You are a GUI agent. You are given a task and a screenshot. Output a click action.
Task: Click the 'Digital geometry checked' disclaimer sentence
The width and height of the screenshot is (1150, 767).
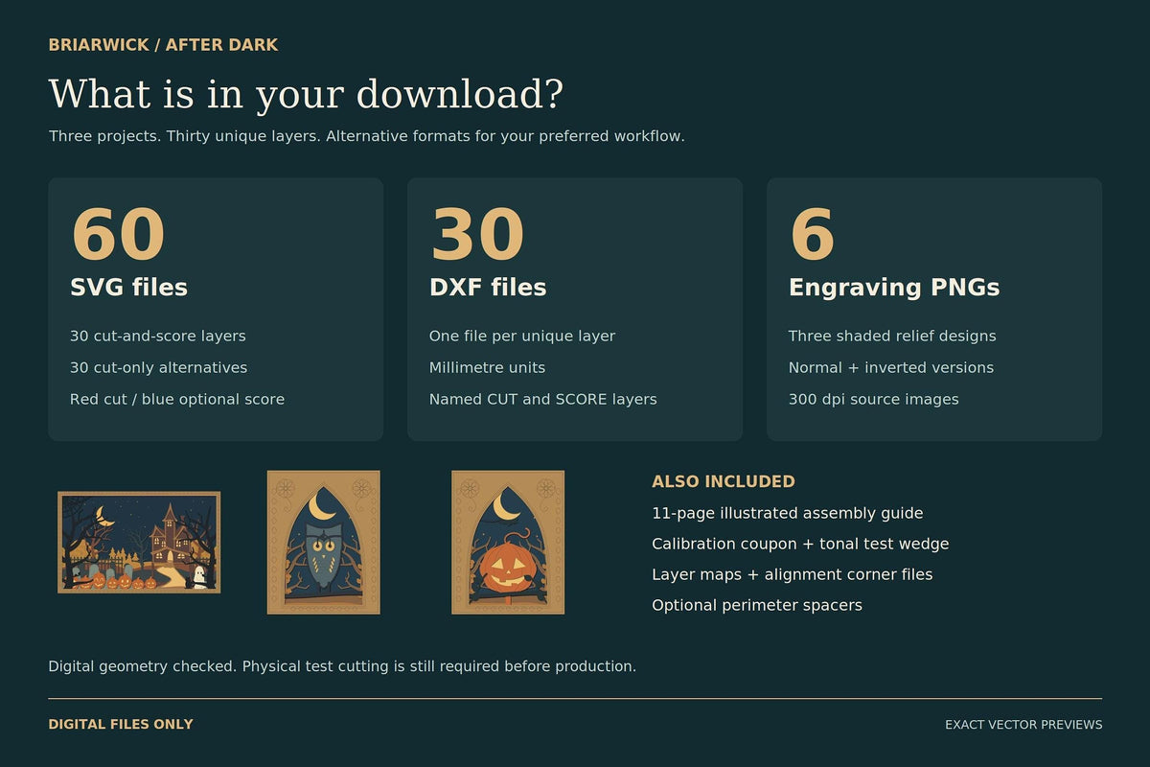pyautogui.click(x=342, y=666)
